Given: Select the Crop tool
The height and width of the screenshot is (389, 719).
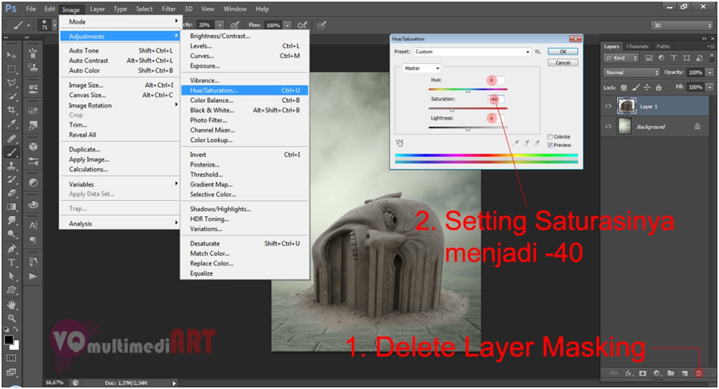Looking at the screenshot, I should [11, 110].
